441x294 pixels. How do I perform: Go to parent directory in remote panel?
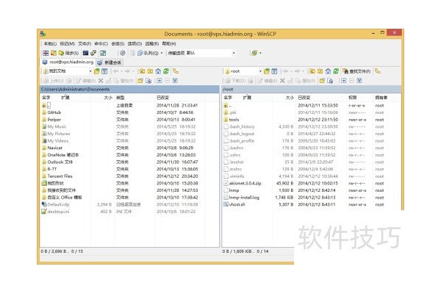tap(312, 71)
